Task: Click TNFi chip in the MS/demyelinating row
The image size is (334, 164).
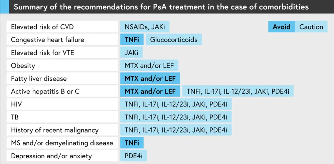Action: click(132, 143)
